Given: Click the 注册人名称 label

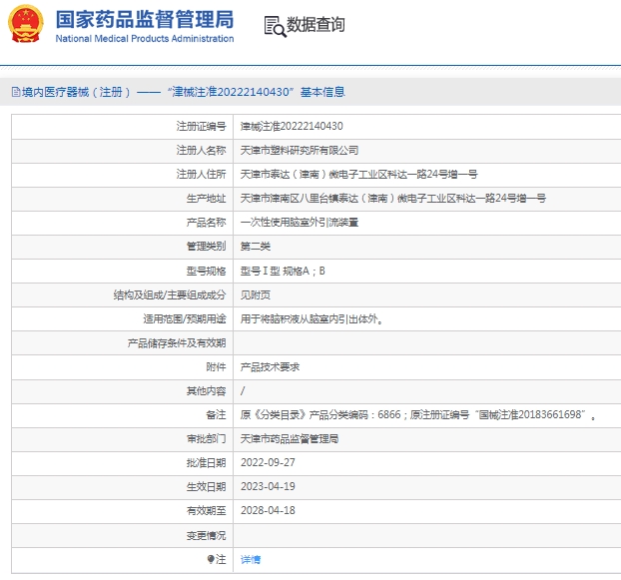Looking at the screenshot, I should (x=202, y=151).
